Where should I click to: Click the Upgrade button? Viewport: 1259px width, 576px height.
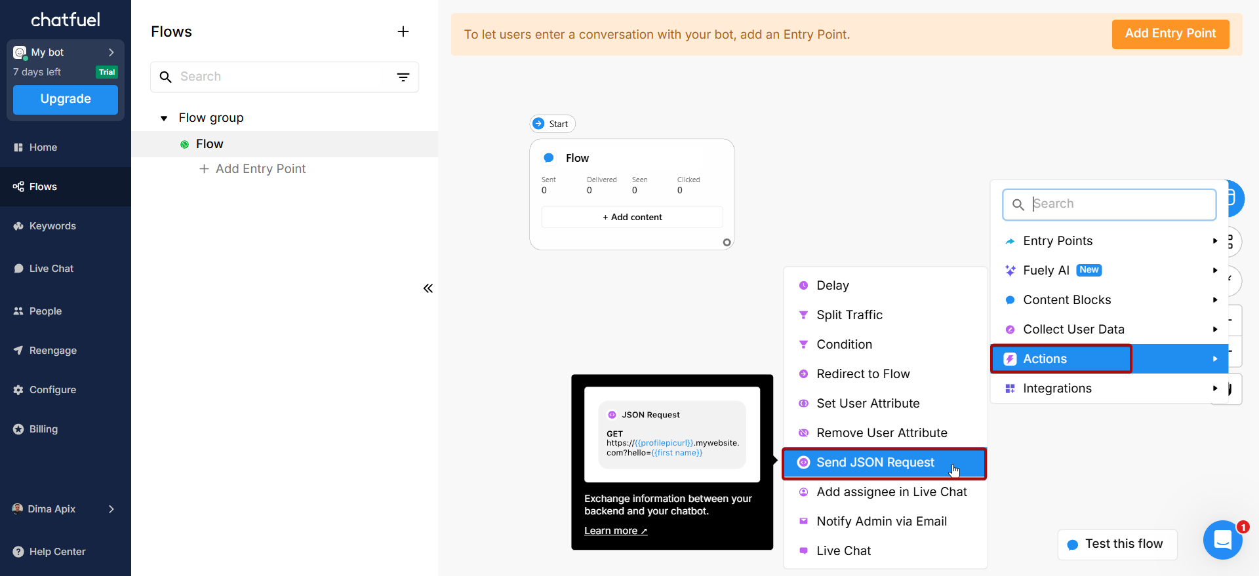pyautogui.click(x=66, y=100)
